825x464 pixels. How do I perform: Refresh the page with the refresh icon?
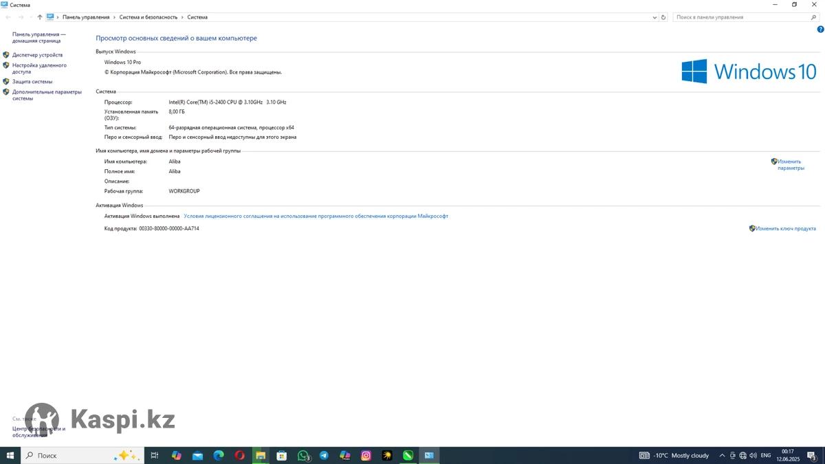pyautogui.click(x=663, y=17)
